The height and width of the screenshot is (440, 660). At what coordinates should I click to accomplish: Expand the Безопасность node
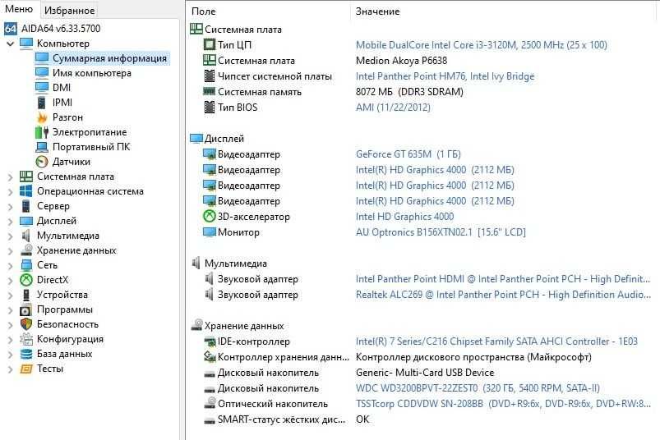[x=11, y=324]
